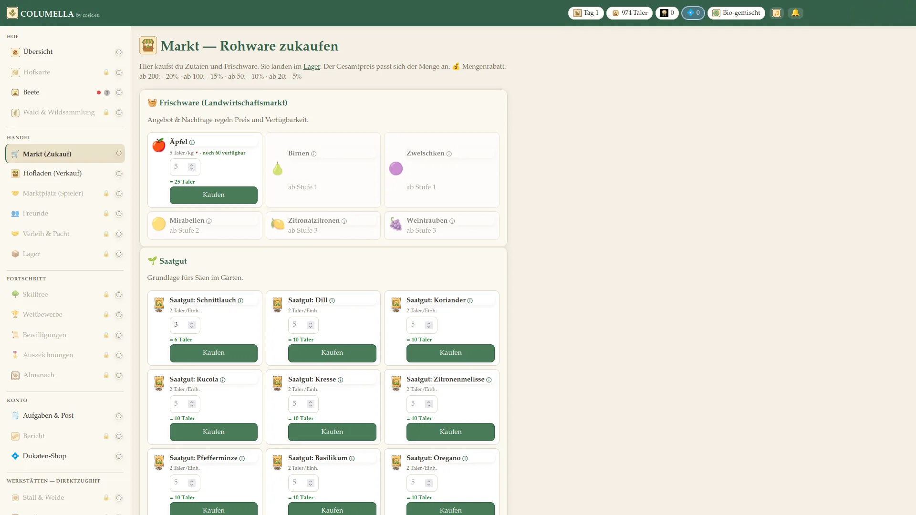
Task: Show info for Saatgut: Basilikum
Action: coord(352,458)
